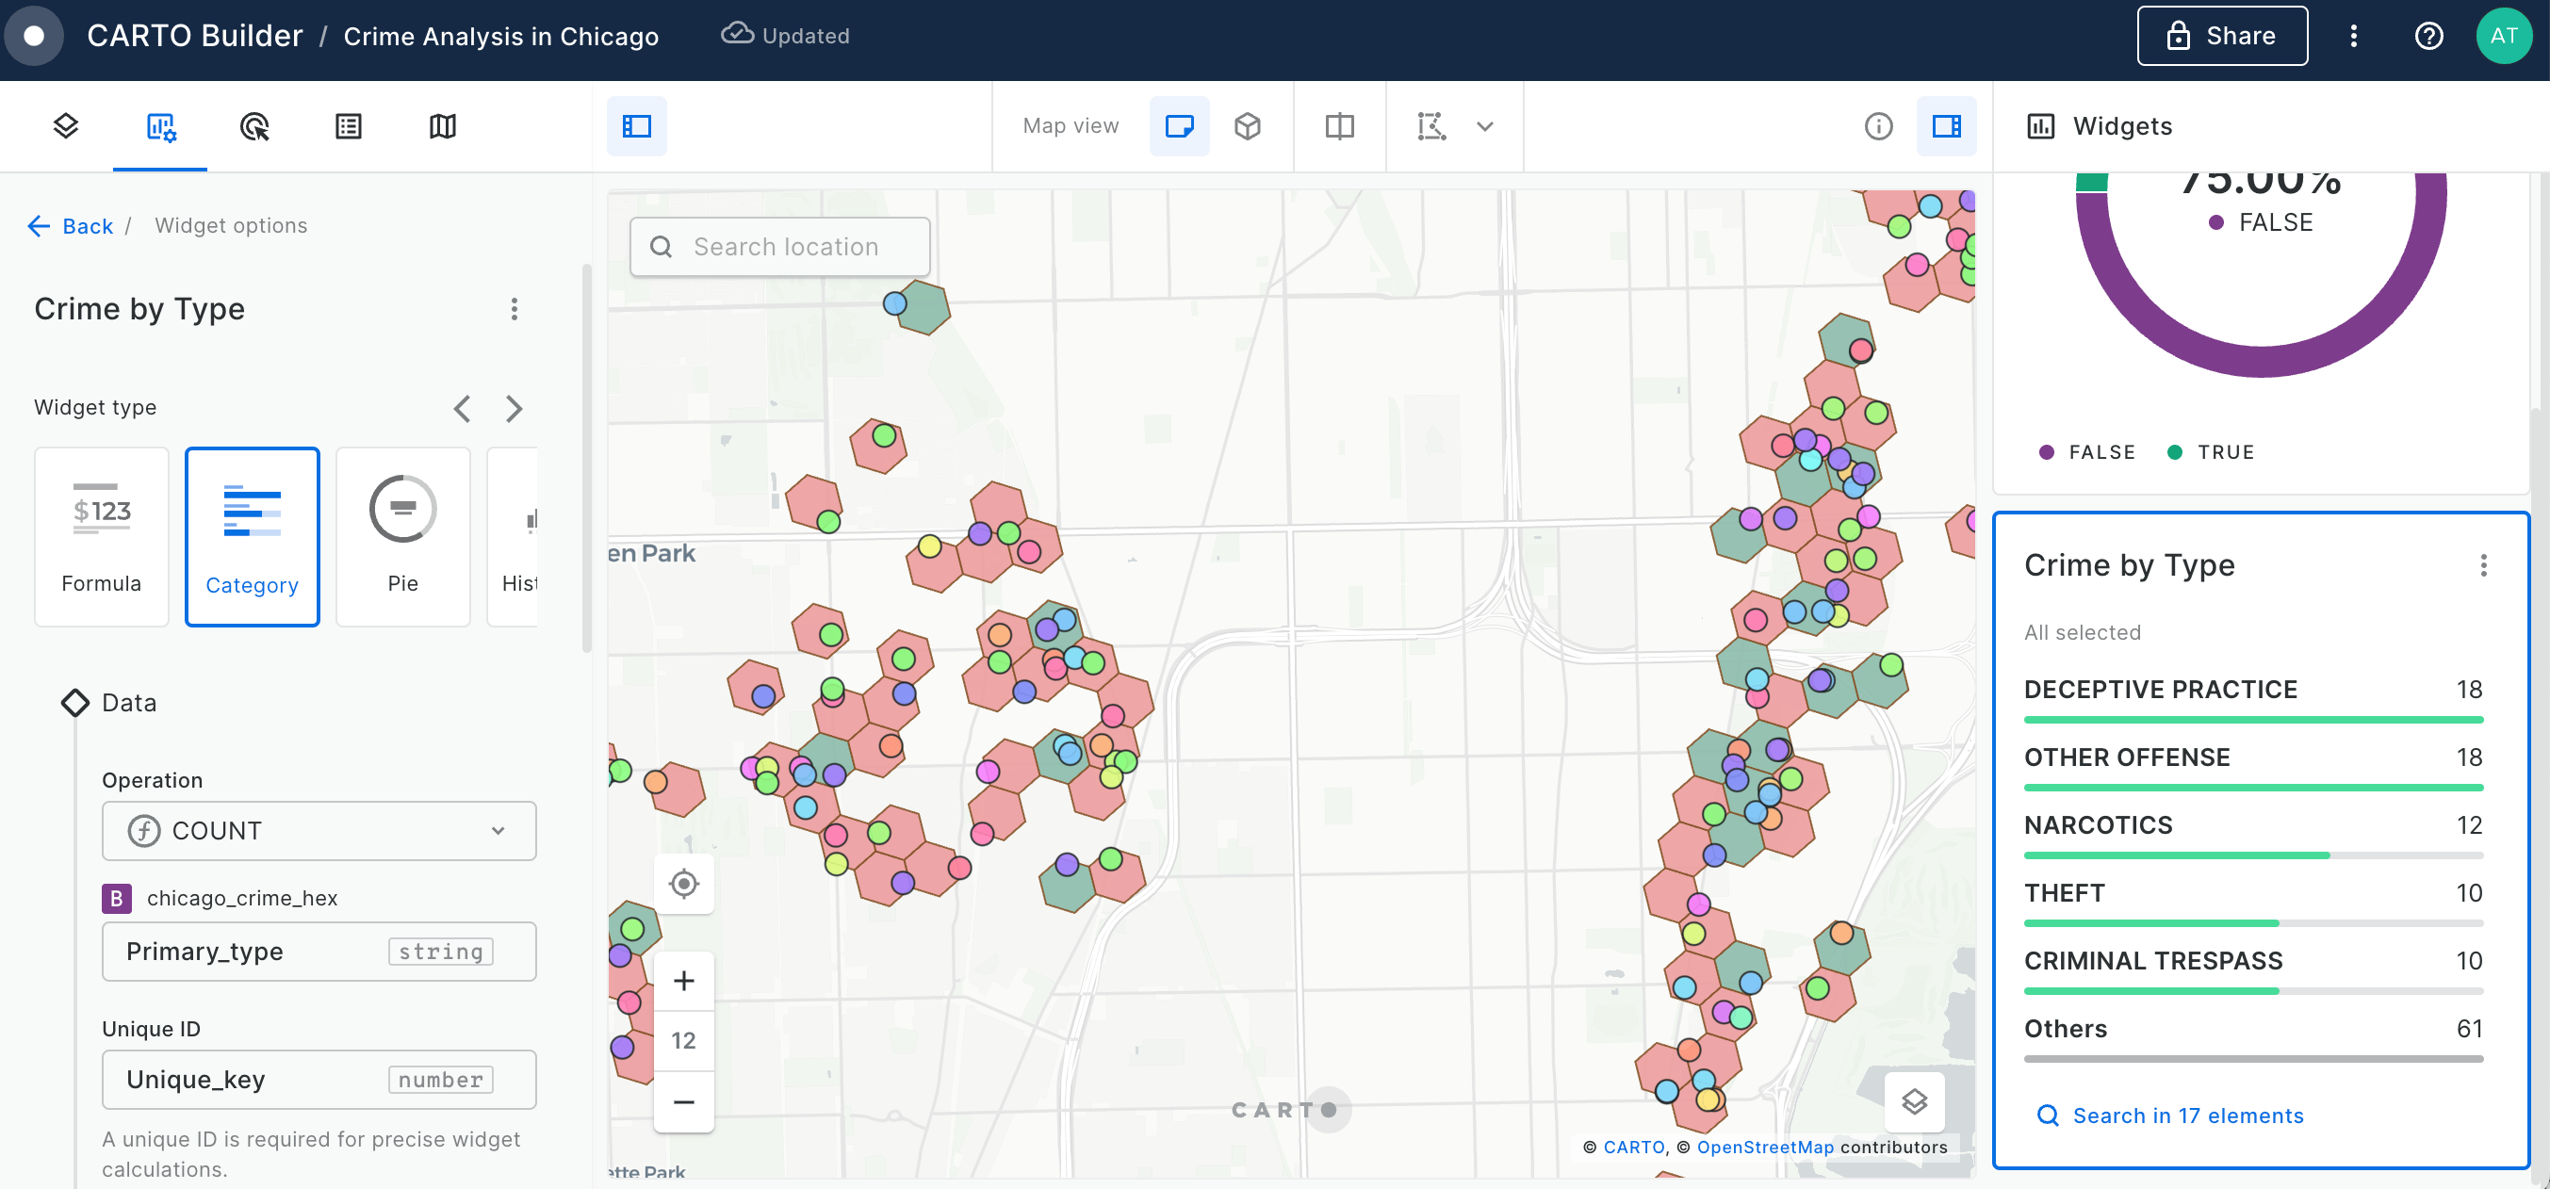Open Crime by Type options in left panel

[514, 309]
